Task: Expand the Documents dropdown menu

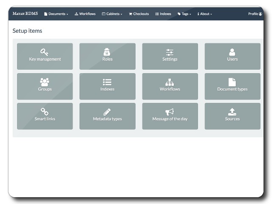Action: click(x=56, y=14)
